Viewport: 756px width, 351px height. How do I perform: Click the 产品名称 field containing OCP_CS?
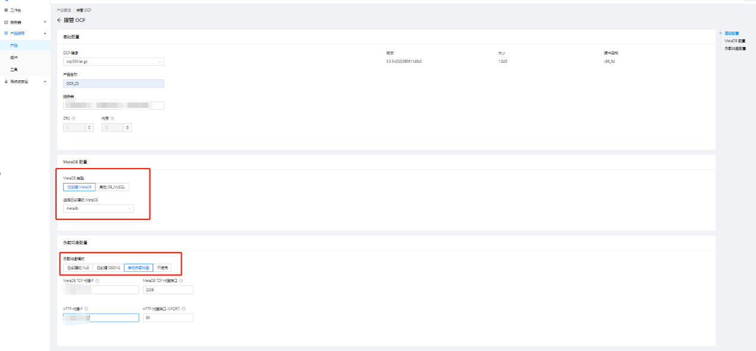click(x=113, y=83)
